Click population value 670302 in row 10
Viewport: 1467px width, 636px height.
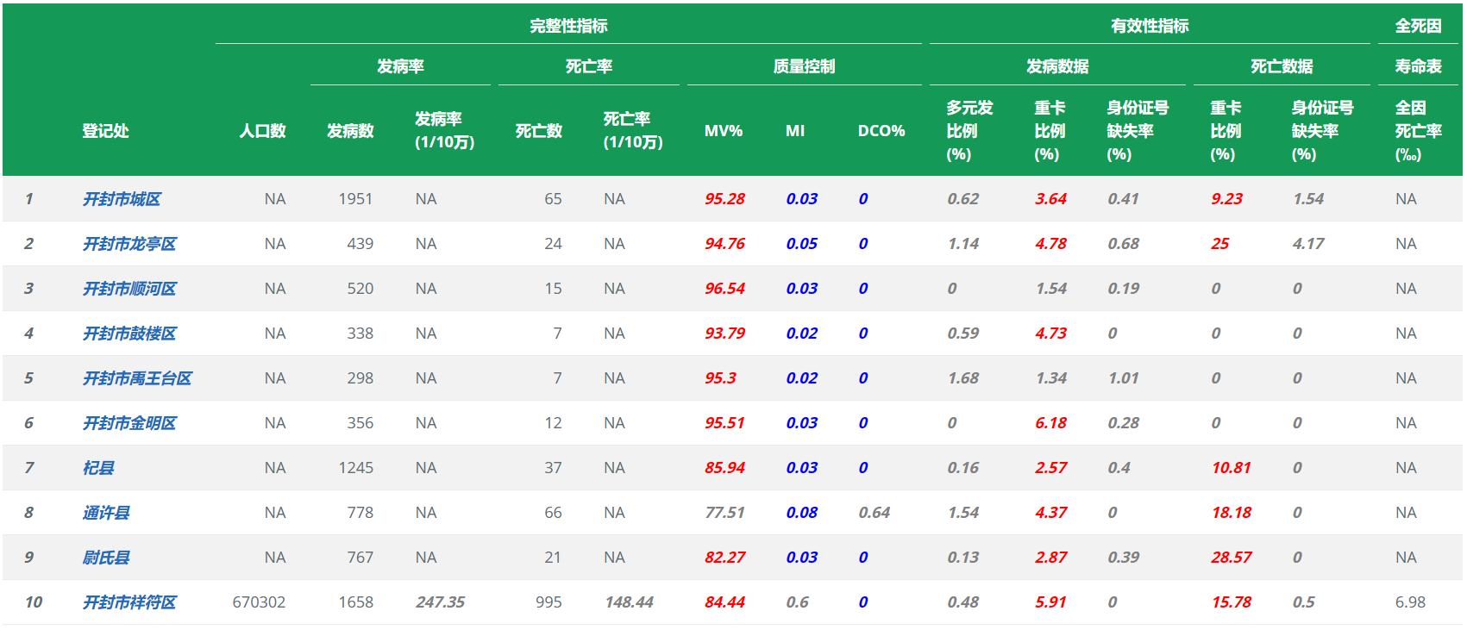click(259, 602)
